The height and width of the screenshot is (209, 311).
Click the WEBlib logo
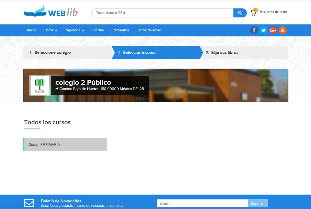tap(51, 12)
